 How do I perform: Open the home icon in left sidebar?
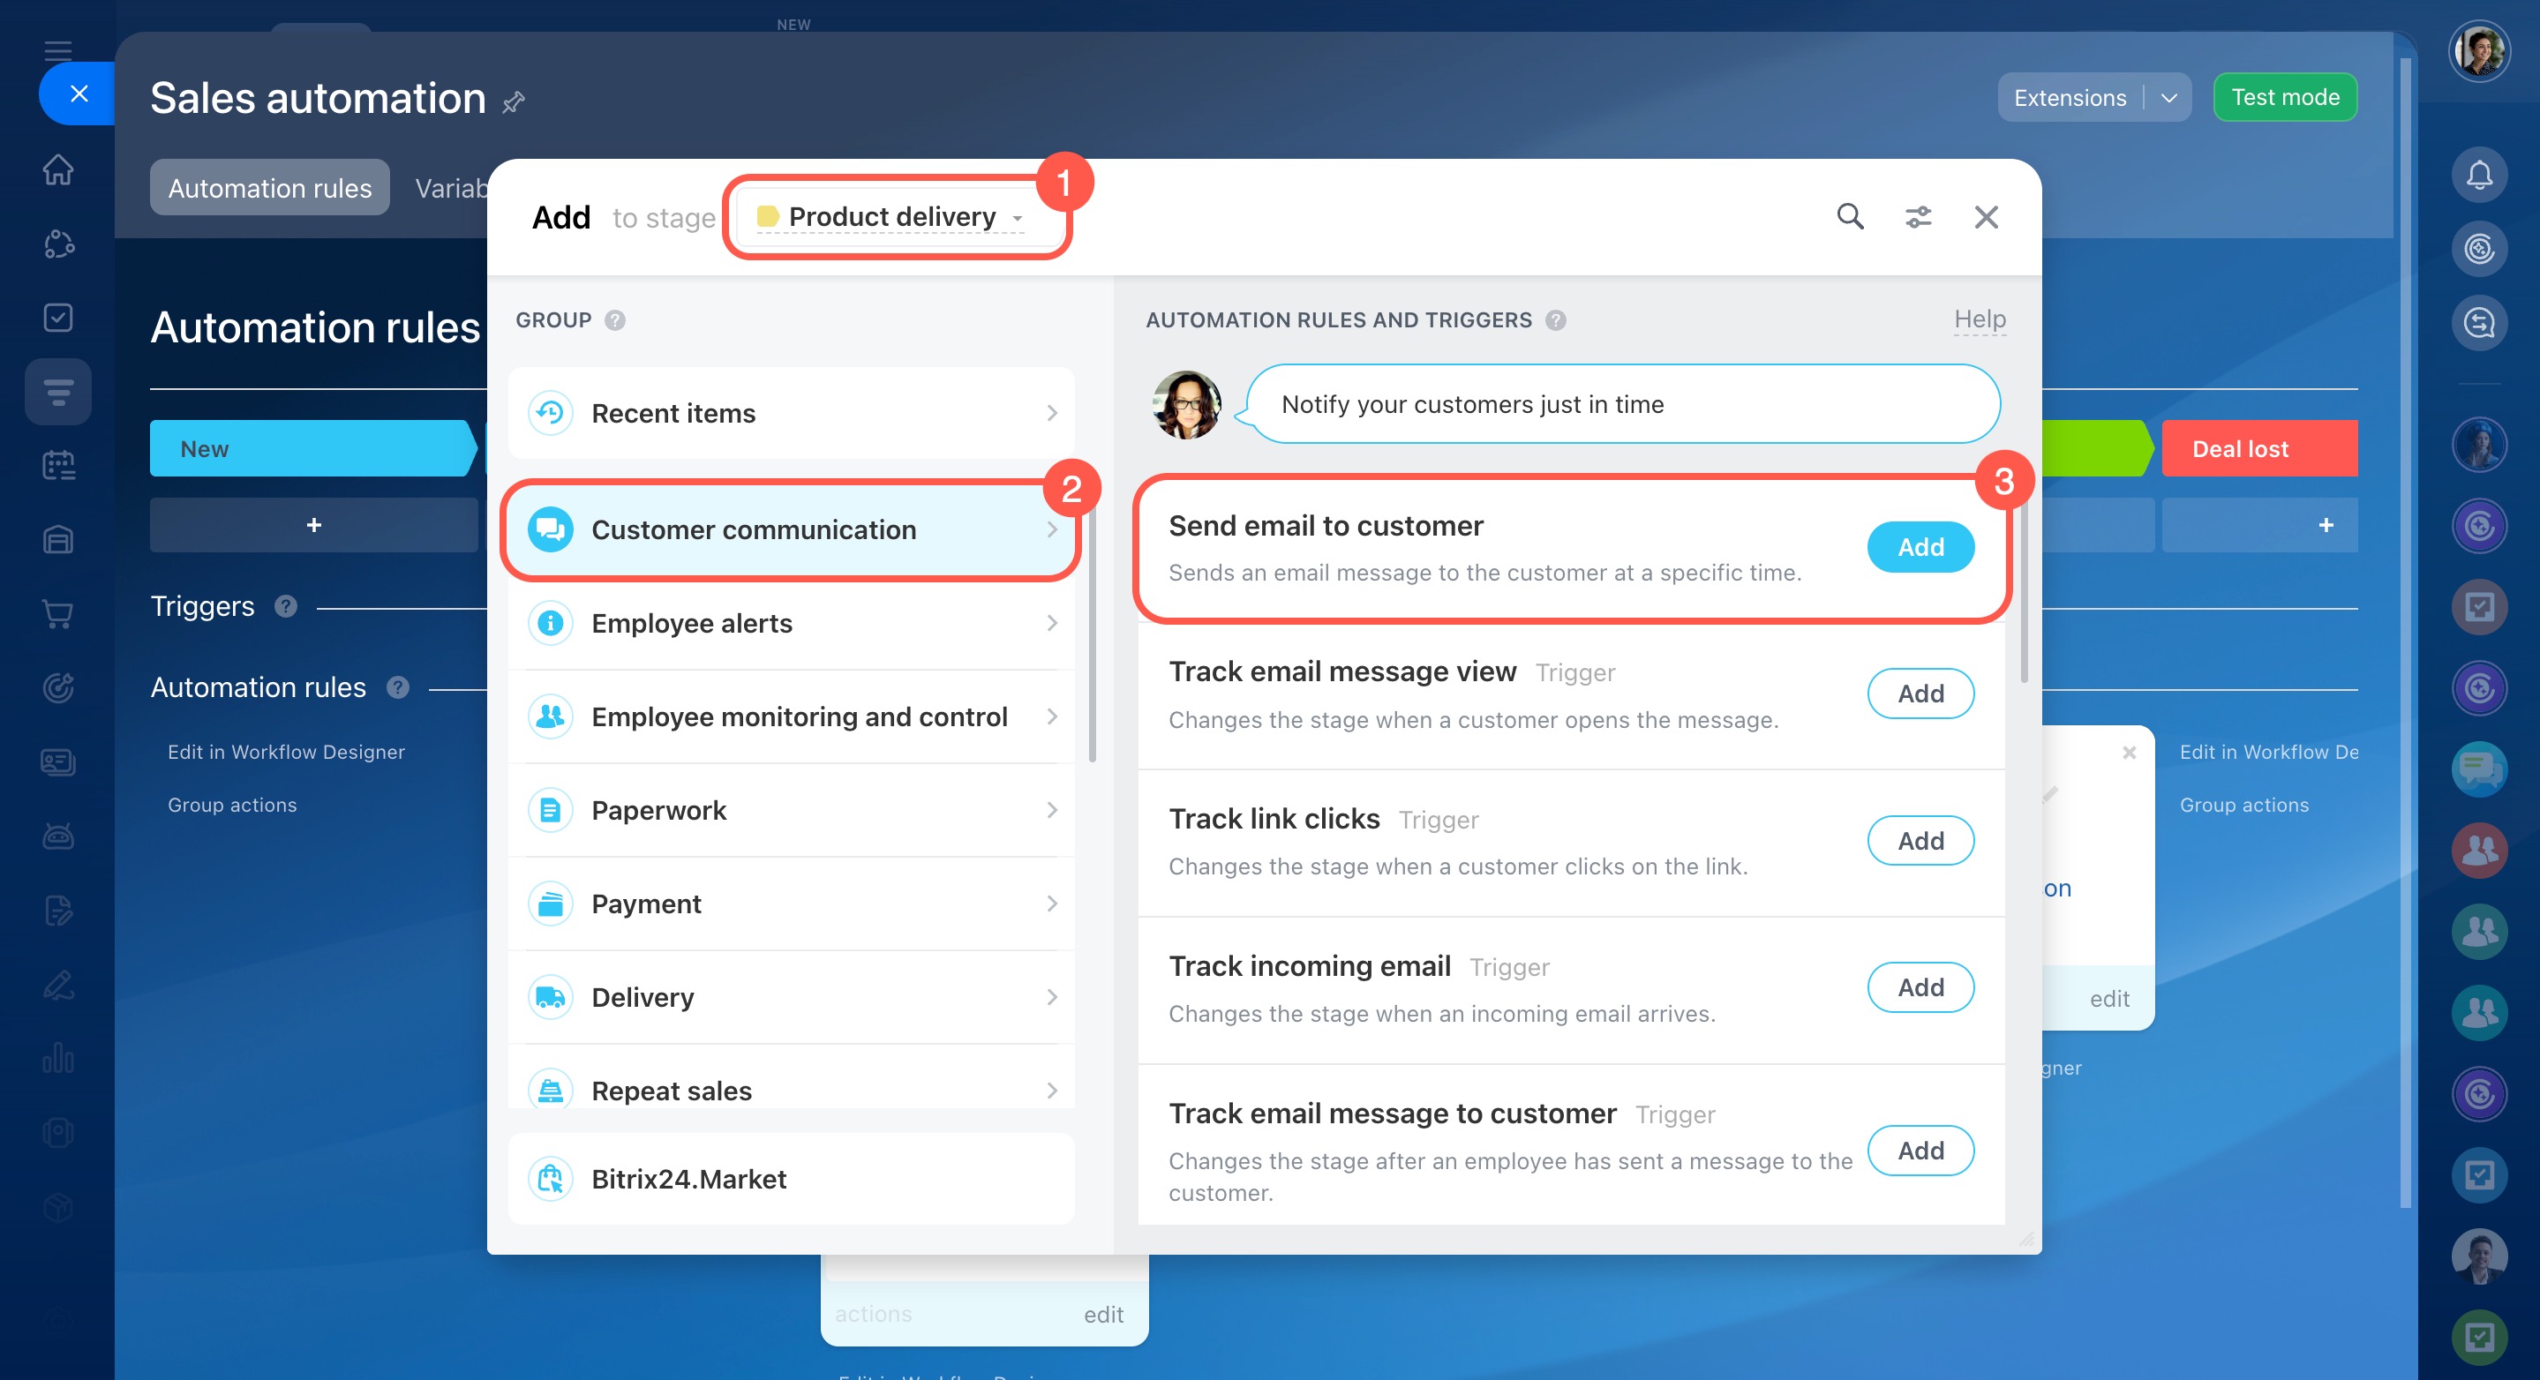click(58, 169)
